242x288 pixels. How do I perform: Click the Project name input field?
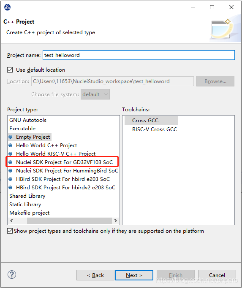(139, 55)
